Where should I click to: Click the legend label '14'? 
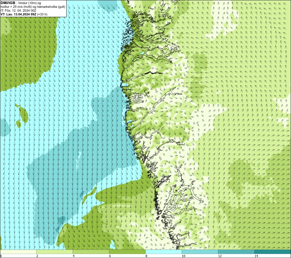point(256,256)
